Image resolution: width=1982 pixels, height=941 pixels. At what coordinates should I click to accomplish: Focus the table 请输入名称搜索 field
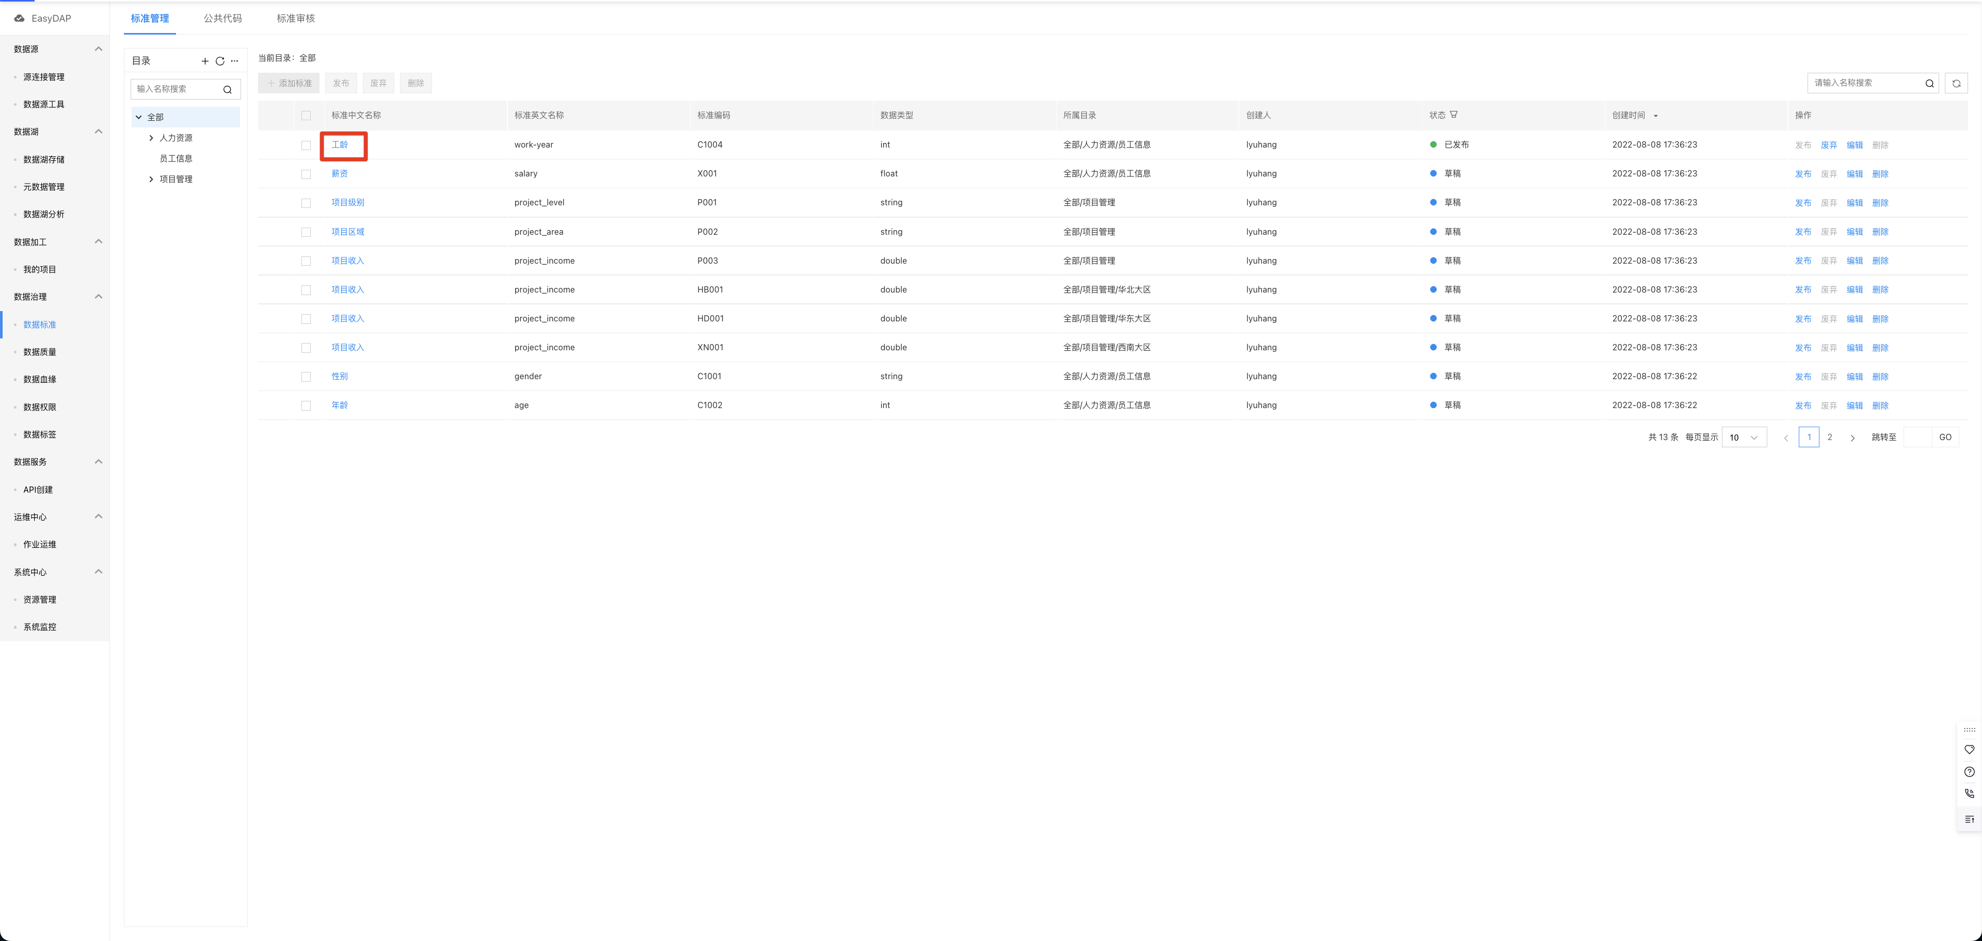1873,83
